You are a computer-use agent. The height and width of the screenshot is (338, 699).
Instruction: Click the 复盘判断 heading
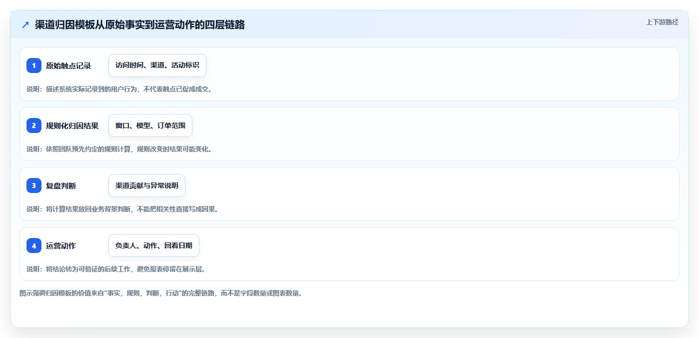[x=61, y=185]
